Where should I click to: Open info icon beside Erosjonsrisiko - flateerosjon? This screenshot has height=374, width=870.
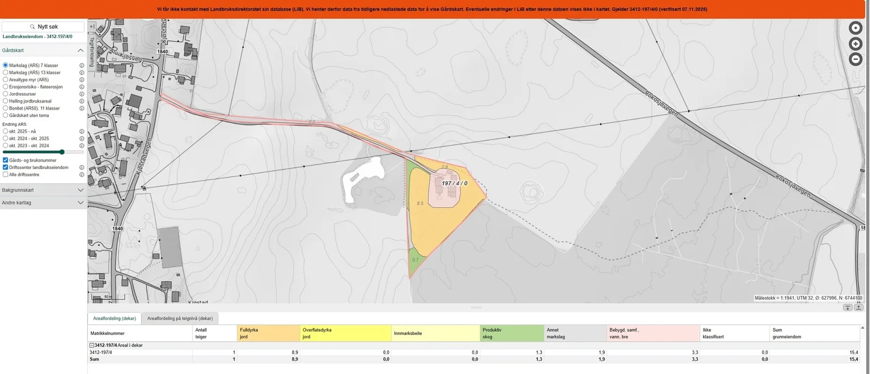(x=82, y=87)
